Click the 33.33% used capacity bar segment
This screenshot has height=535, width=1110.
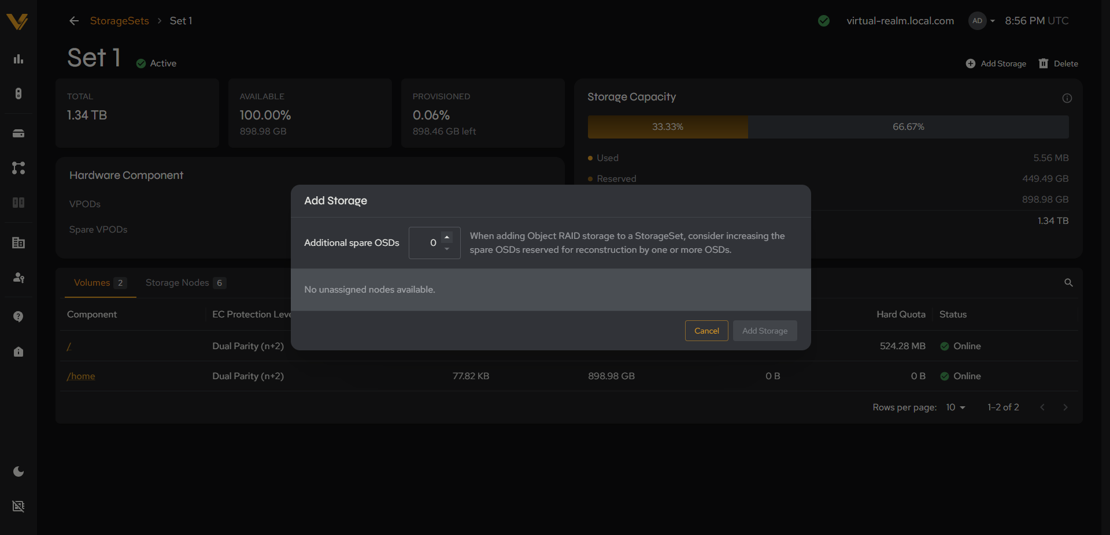pyautogui.click(x=668, y=127)
